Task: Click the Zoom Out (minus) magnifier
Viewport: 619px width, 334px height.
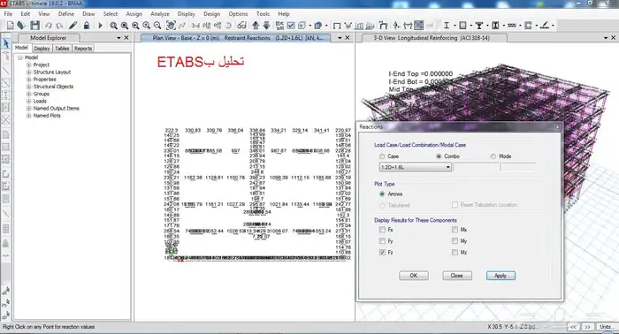Action: click(157, 26)
